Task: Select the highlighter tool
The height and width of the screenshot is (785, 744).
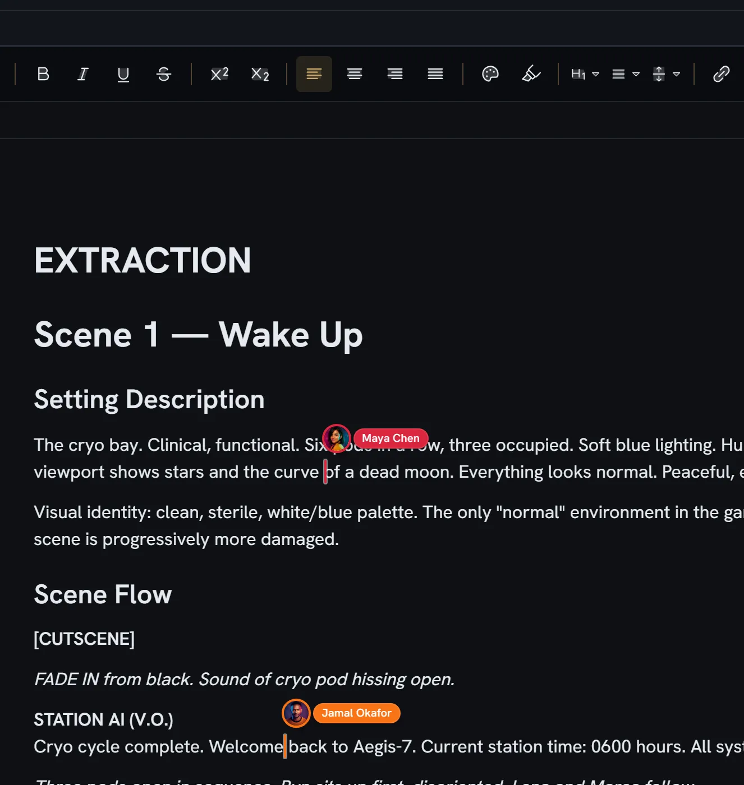Action: (531, 74)
